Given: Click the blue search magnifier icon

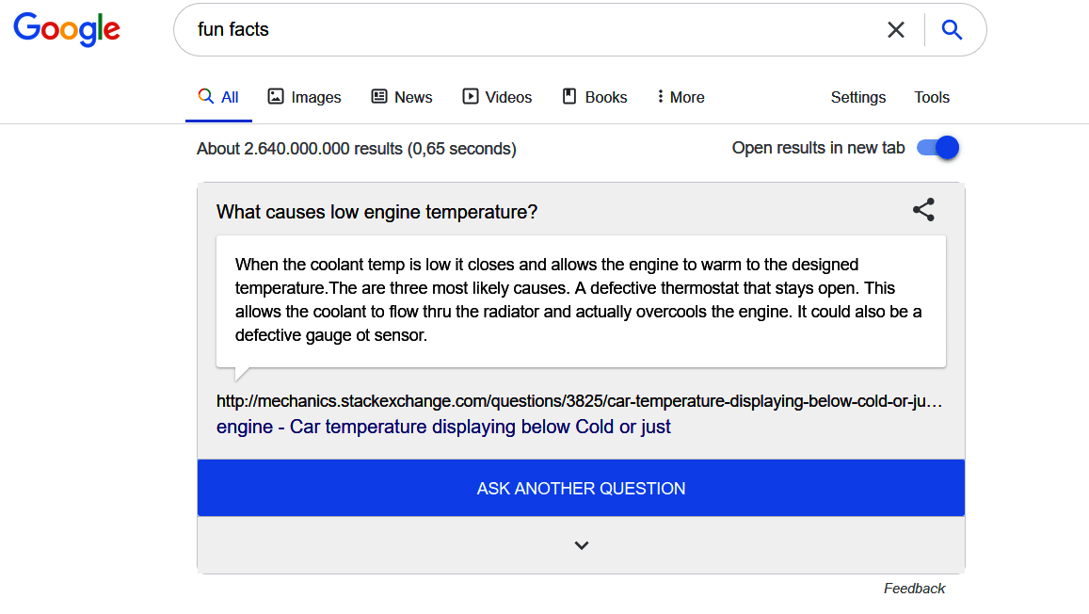Looking at the screenshot, I should point(952,29).
